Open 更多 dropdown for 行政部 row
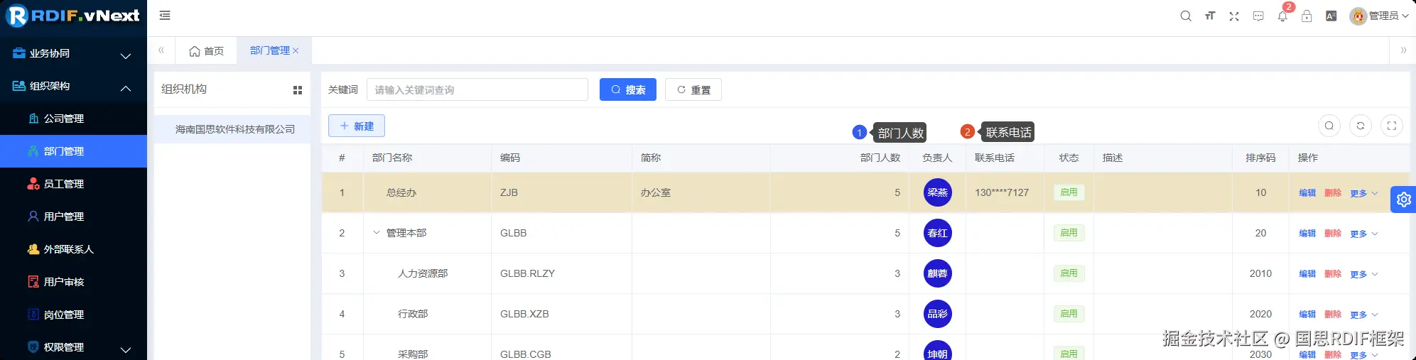The height and width of the screenshot is (360, 1416). point(1364,315)
